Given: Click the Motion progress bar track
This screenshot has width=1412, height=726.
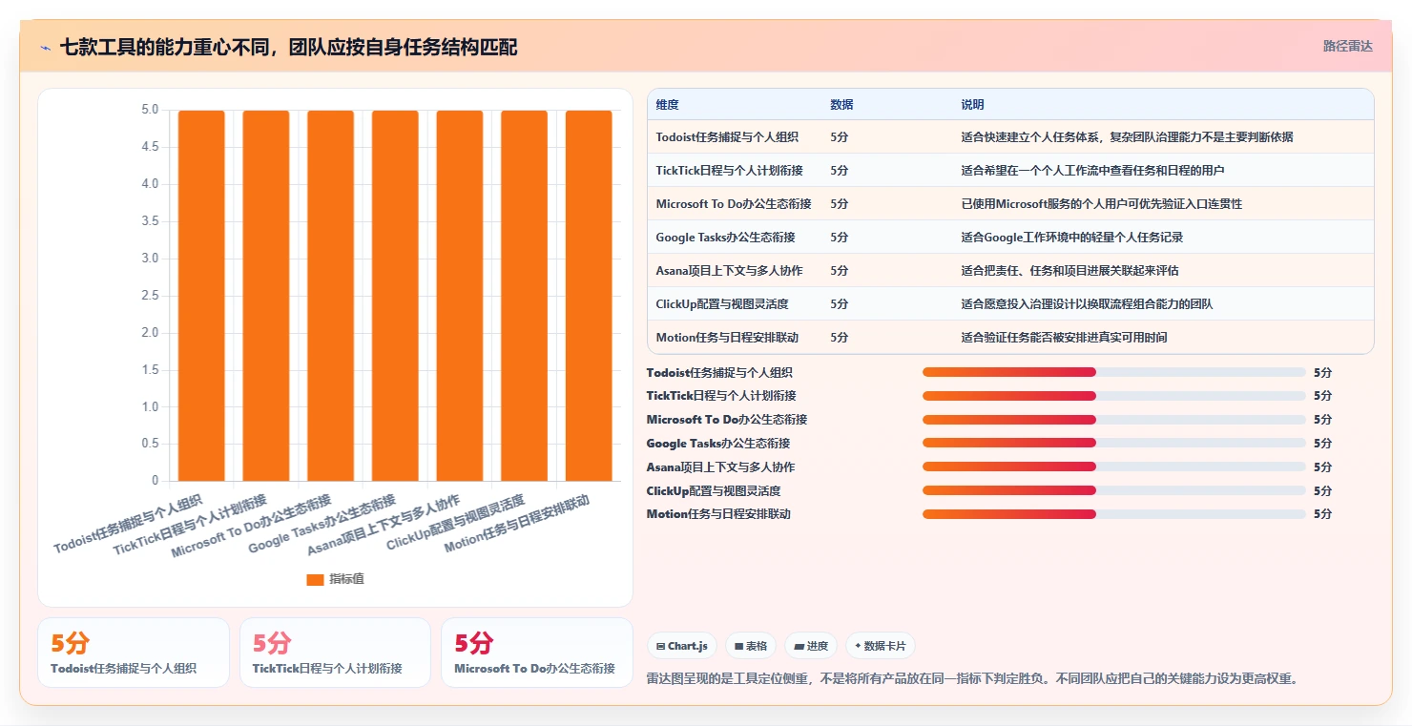Looking at the screenshot, I should pos(1113,514).
